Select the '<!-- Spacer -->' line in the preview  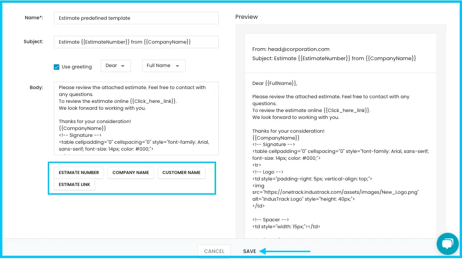click(x=270, y=220)
